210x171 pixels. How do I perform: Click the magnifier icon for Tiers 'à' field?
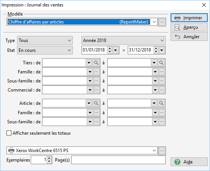tap(161, 62)
